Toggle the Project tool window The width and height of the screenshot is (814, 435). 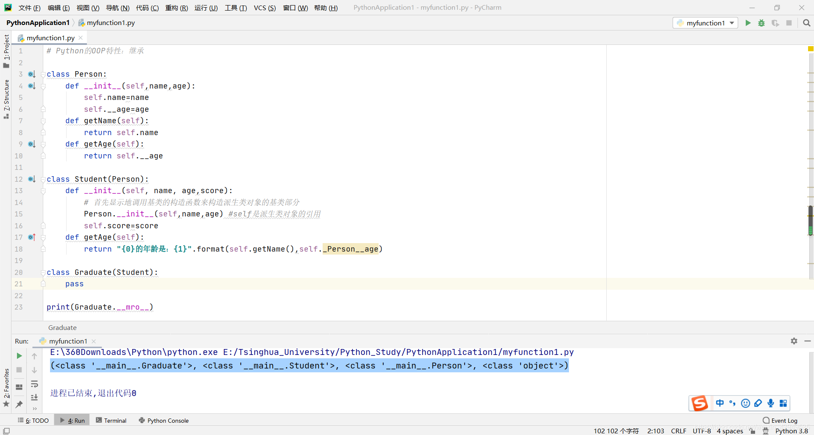point(6,51)
